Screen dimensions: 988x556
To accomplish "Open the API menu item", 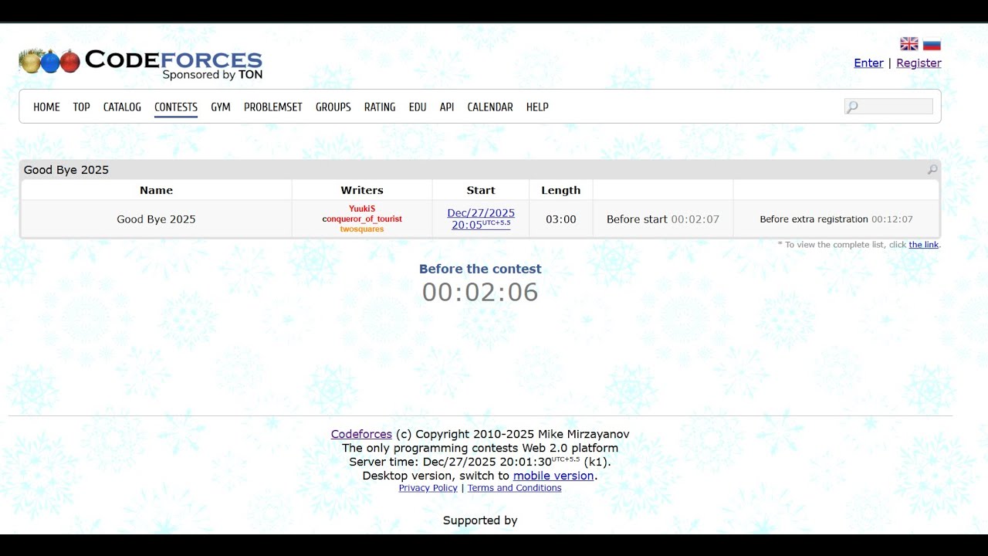I will (447, 107).
